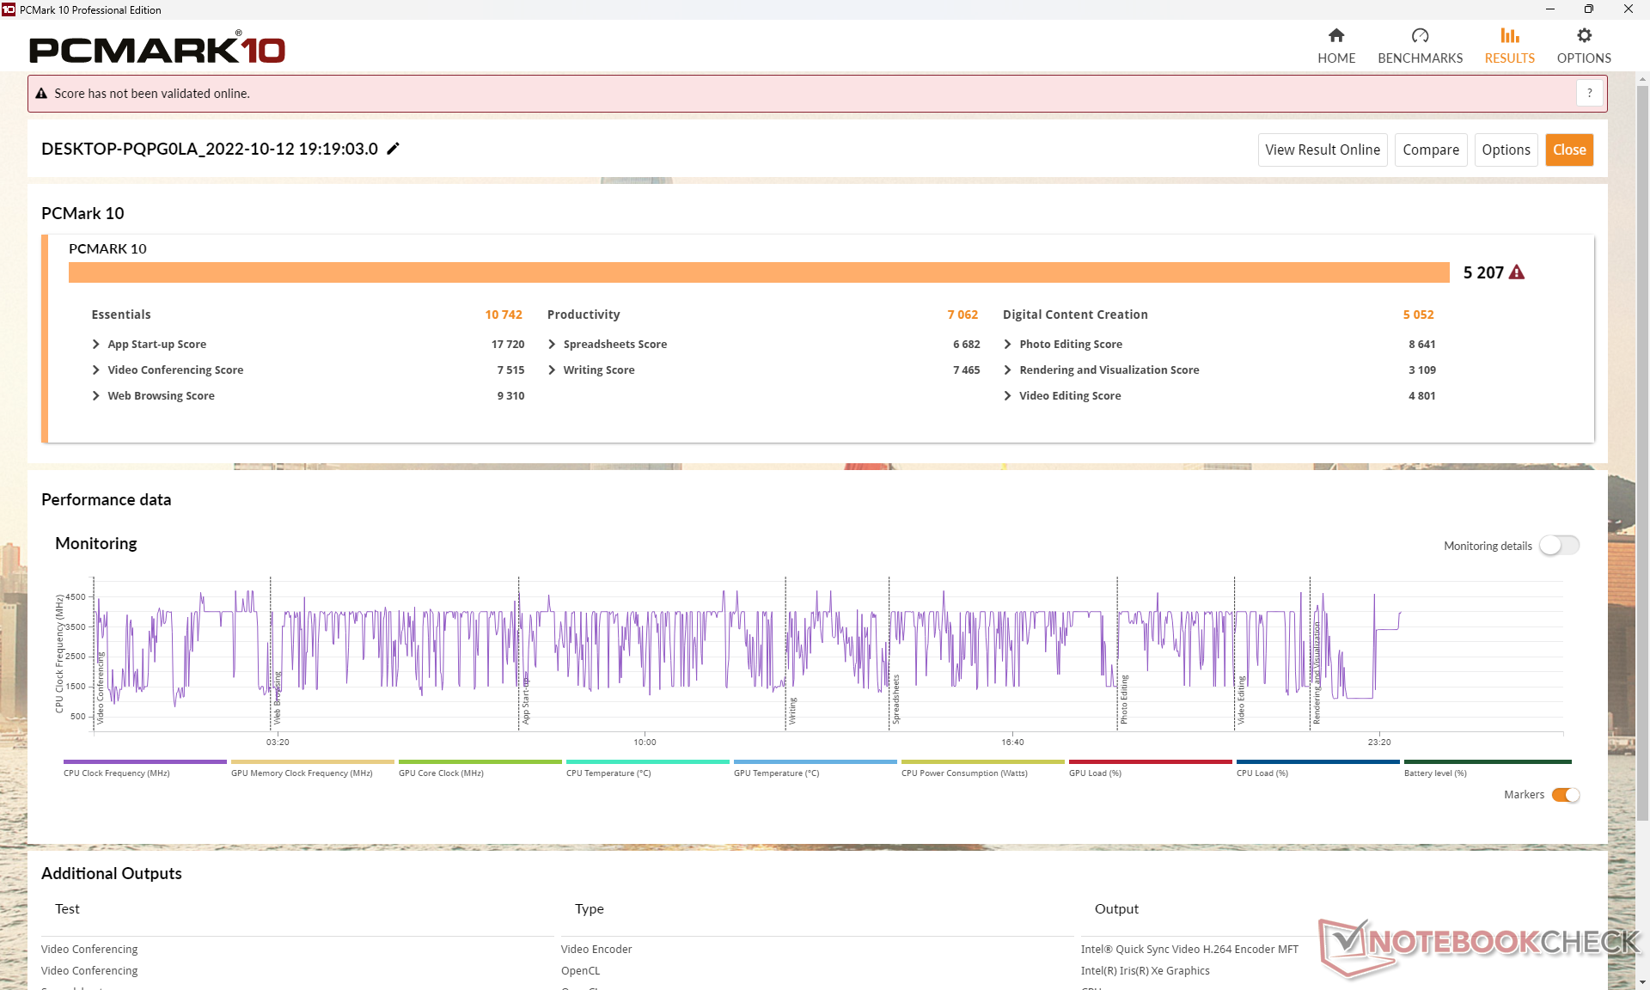Click the View Result Online button
The image size is (1650, 990).
1322,150
